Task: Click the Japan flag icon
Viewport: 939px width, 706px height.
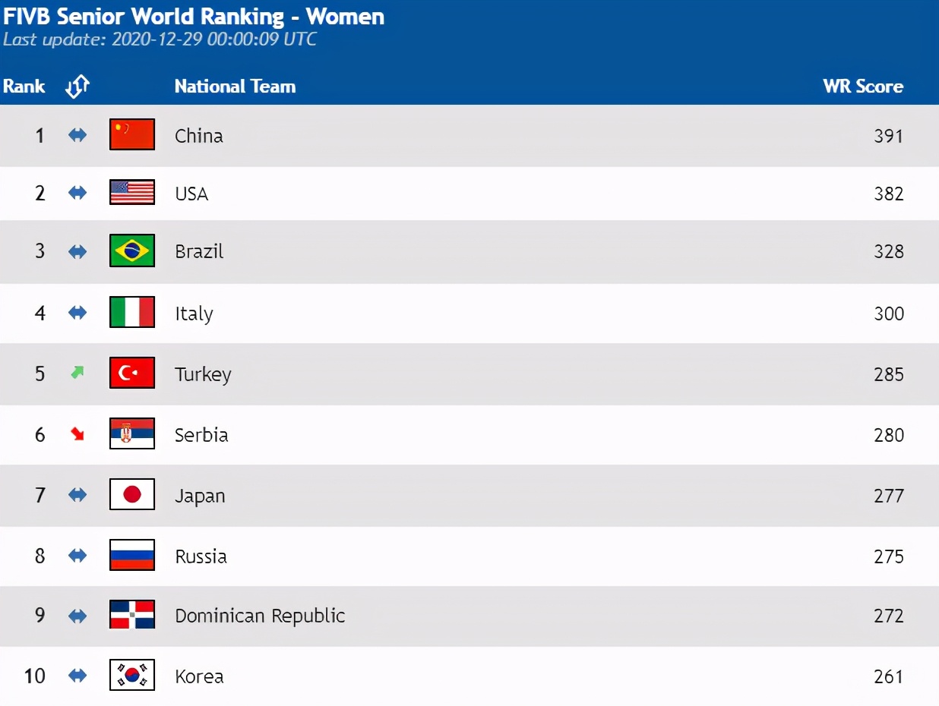Action: pos(132,494)
